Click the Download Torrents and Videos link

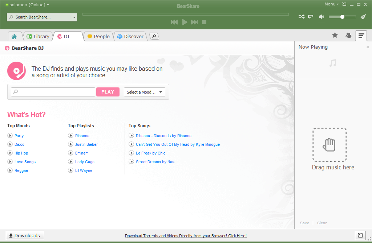tap(186, 236)
